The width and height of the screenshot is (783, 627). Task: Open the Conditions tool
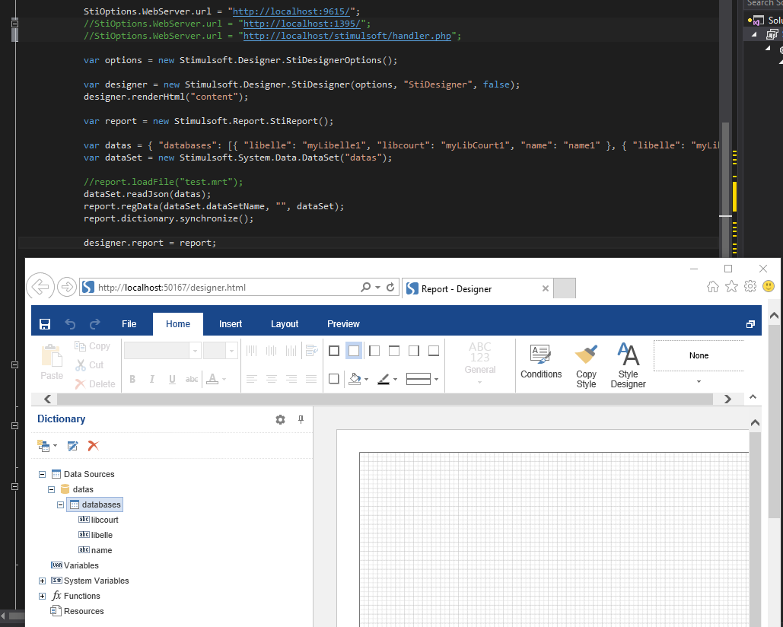pyautogui.click(x=541, y=362)
